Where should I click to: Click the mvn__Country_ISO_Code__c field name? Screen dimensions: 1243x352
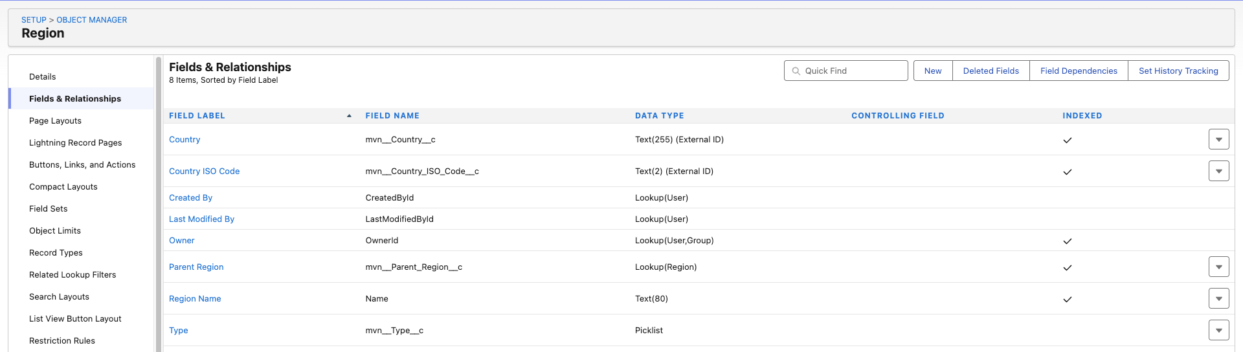tap(422, 171)
